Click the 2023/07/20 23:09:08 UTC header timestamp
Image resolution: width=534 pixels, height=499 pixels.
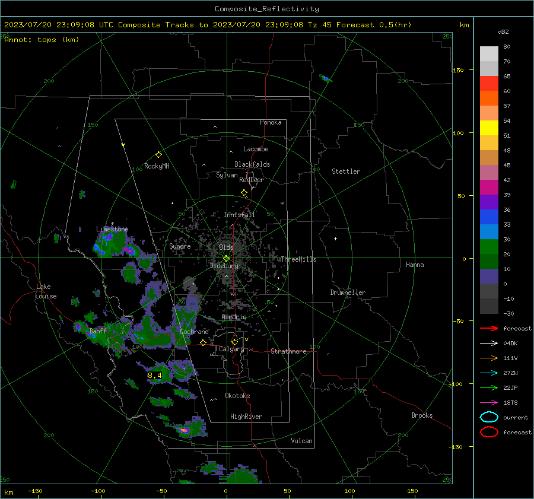click(59, 25)
